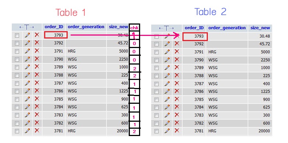Screen dimensions: 288x143
Task: Select order_ID cell 3784 in Table 1
Action: pos(58,107)
